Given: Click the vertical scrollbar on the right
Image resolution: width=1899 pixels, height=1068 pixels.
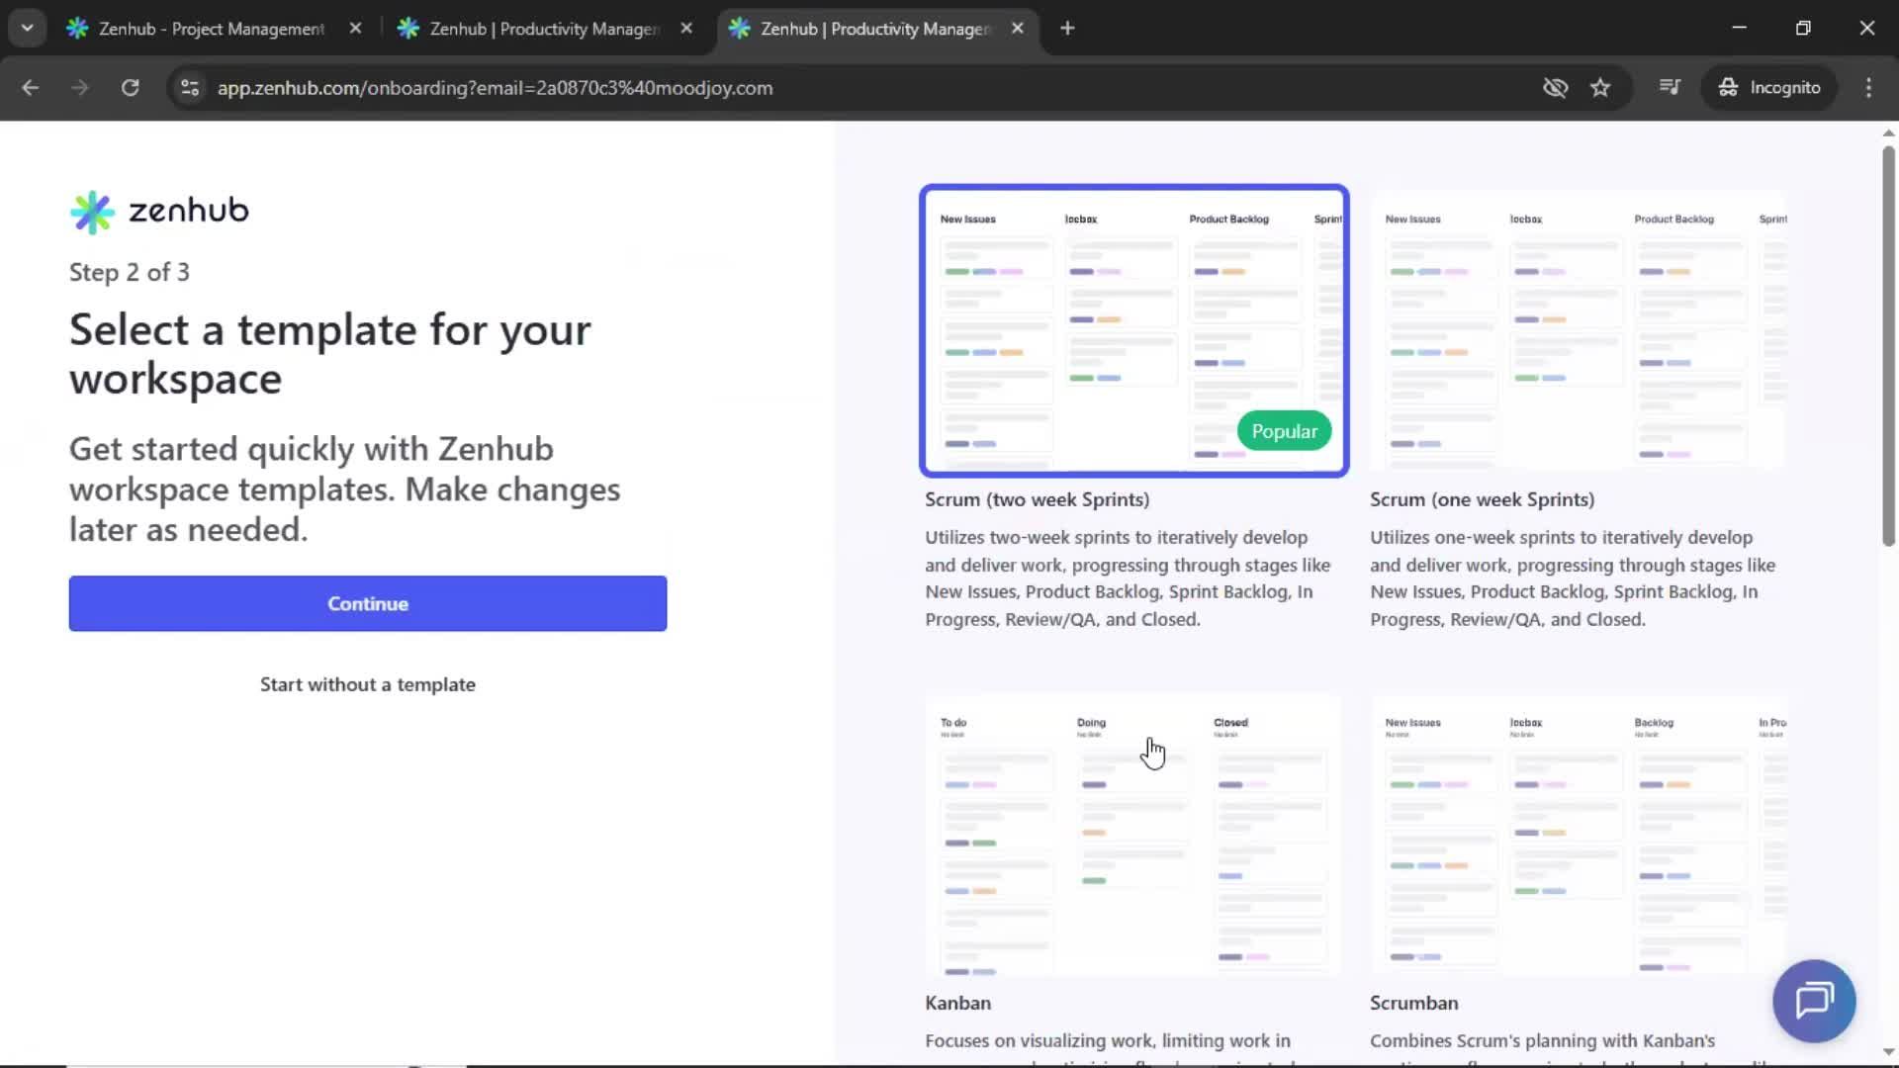Looking at the screenshot, I should 1887,346.
